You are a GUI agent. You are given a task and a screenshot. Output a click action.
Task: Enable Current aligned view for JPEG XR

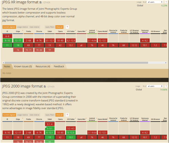pos(9,27)
